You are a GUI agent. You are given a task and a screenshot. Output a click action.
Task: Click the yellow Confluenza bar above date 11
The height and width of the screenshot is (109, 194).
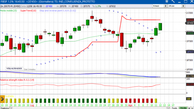click(156, 101)
